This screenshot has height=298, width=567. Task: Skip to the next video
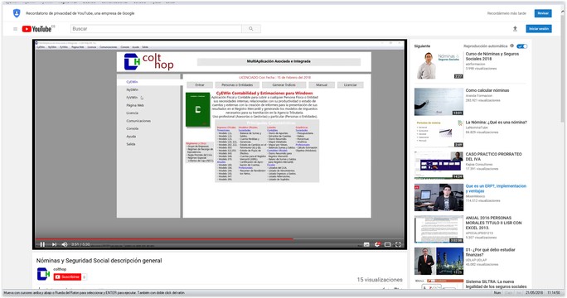click(54, 244)
